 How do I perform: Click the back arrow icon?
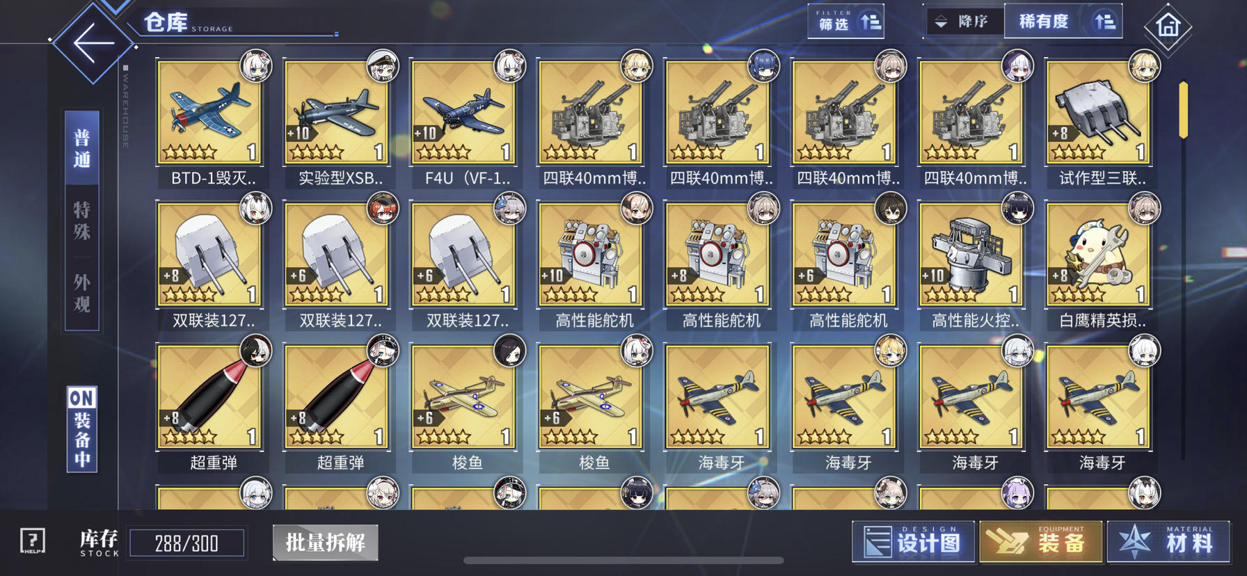click(x=93, y=43)
